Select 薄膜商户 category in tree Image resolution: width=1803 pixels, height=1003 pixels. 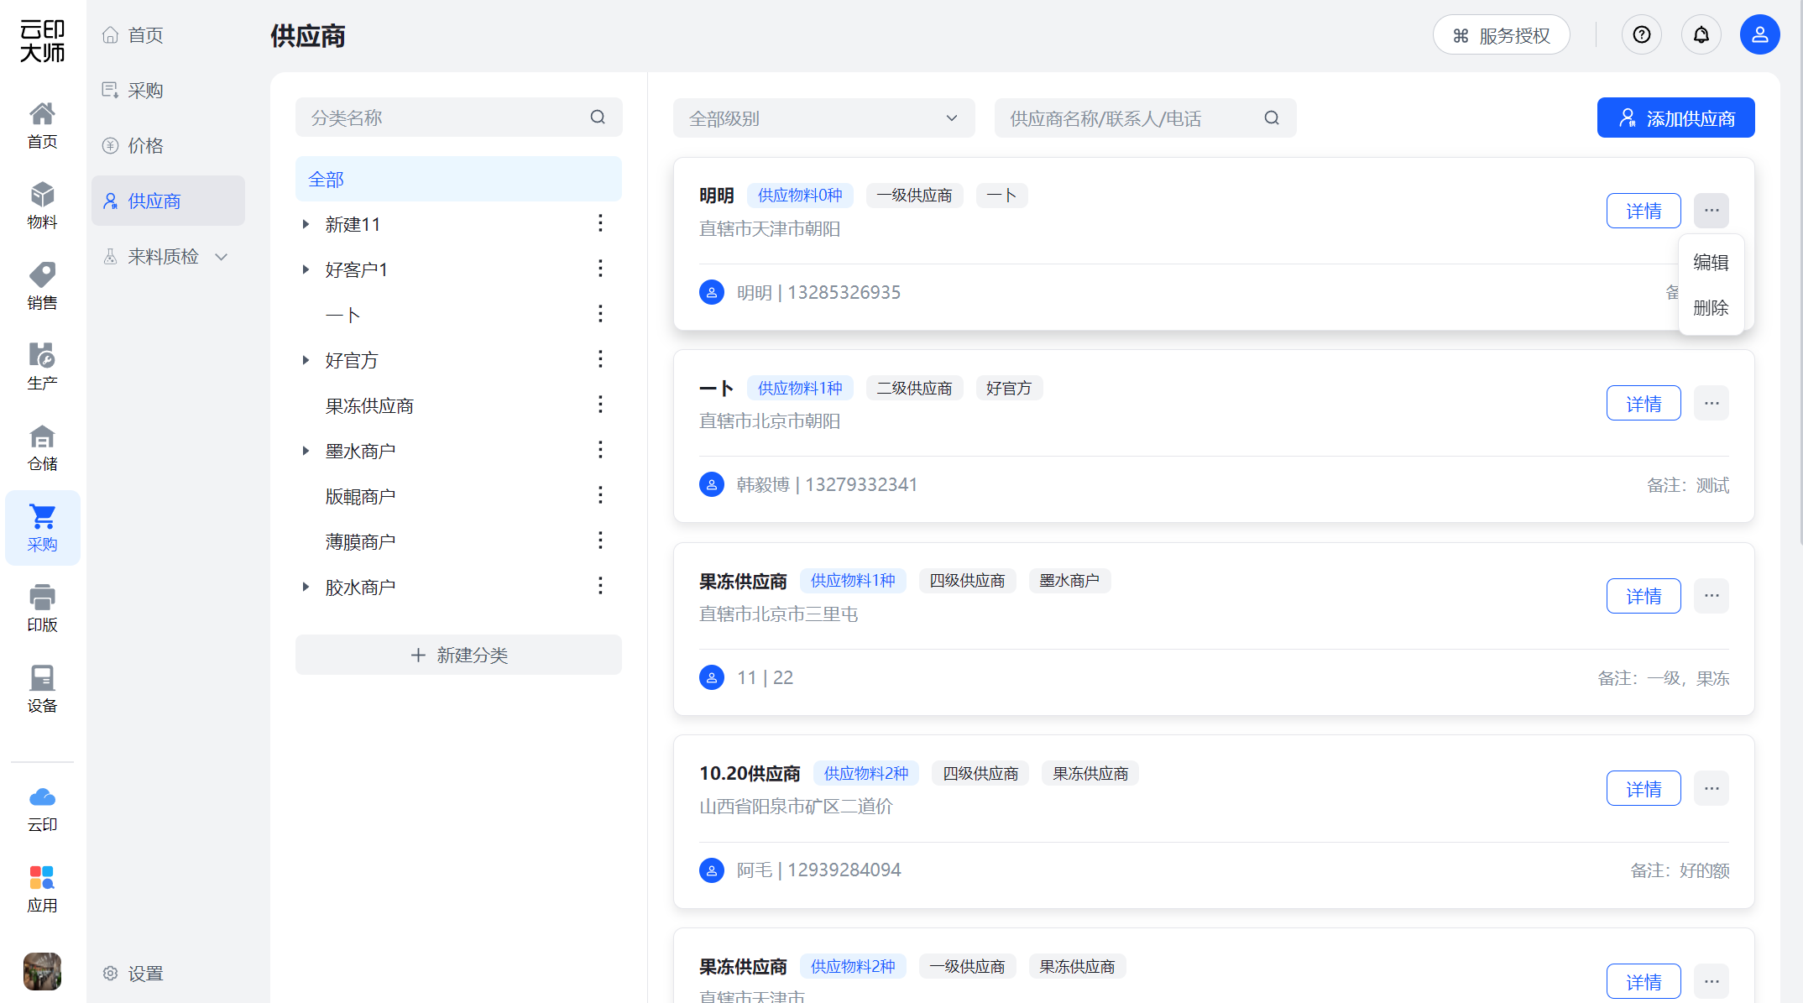360,541
